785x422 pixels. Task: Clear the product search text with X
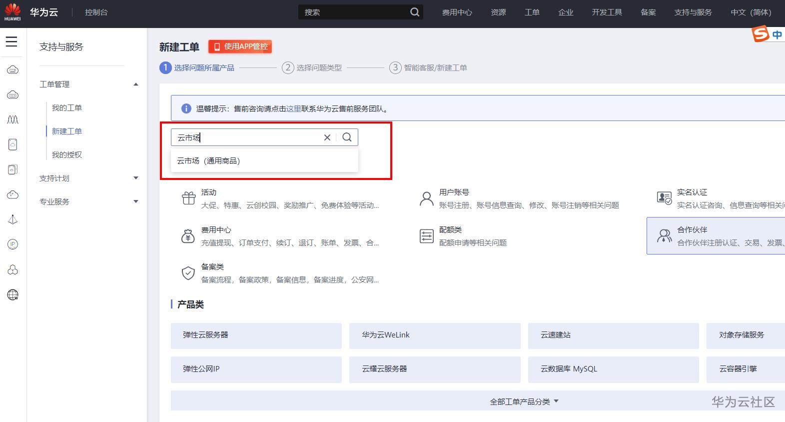point(327,137)
